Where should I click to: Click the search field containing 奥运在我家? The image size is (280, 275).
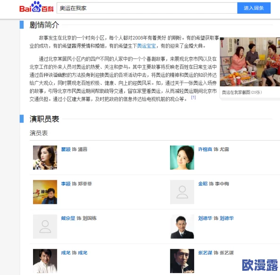tap(147, 8)
